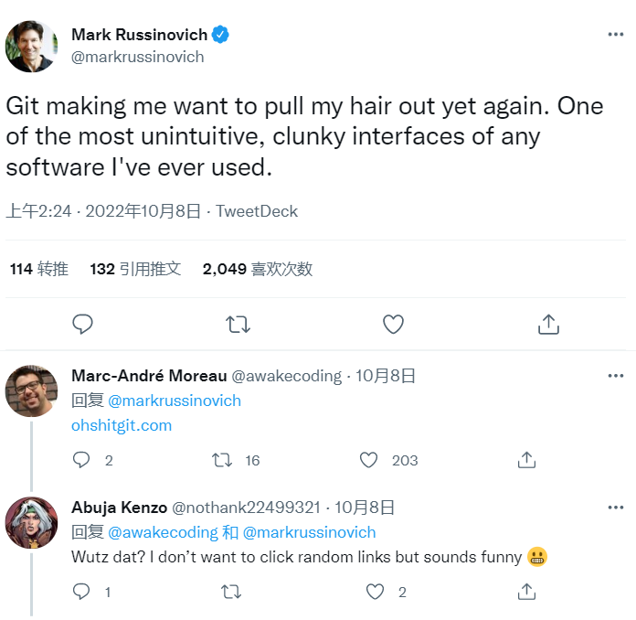Like Marc-André Moreau's reply with 203 likes
636x620 pixels.
pos(369,460)
